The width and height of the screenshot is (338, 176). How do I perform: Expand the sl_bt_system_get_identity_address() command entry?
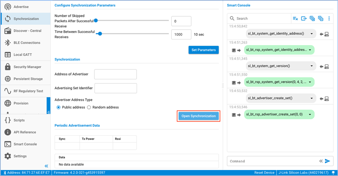click(x=312, y=33)
